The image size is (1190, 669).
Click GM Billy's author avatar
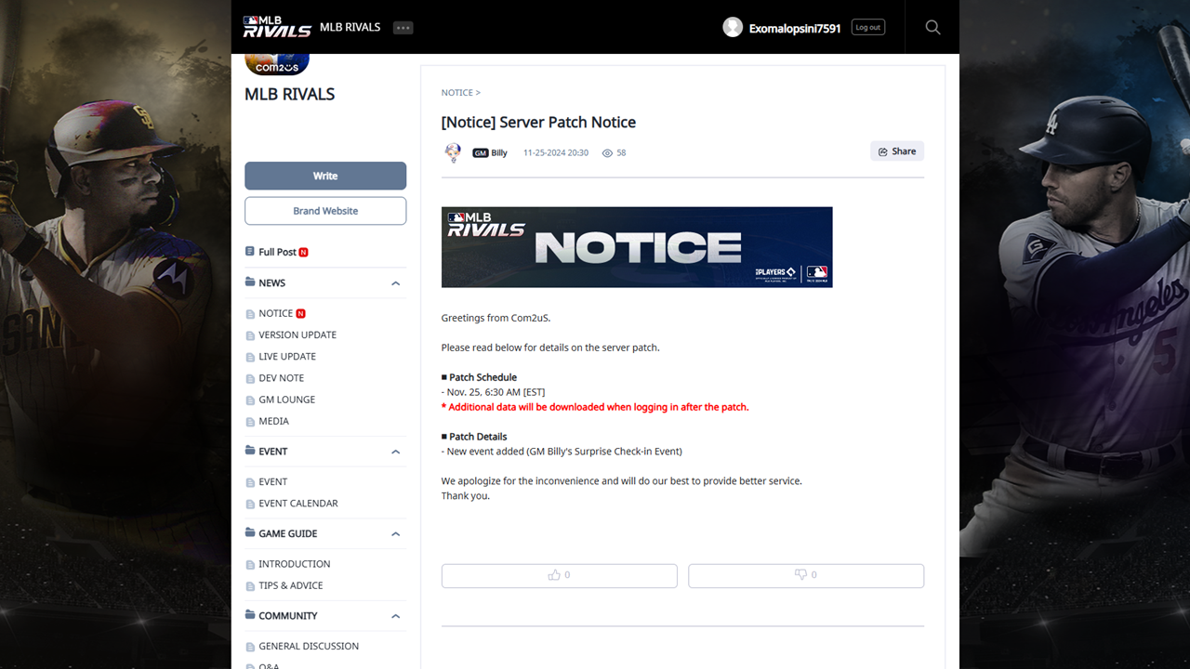[x=453, y=152]
